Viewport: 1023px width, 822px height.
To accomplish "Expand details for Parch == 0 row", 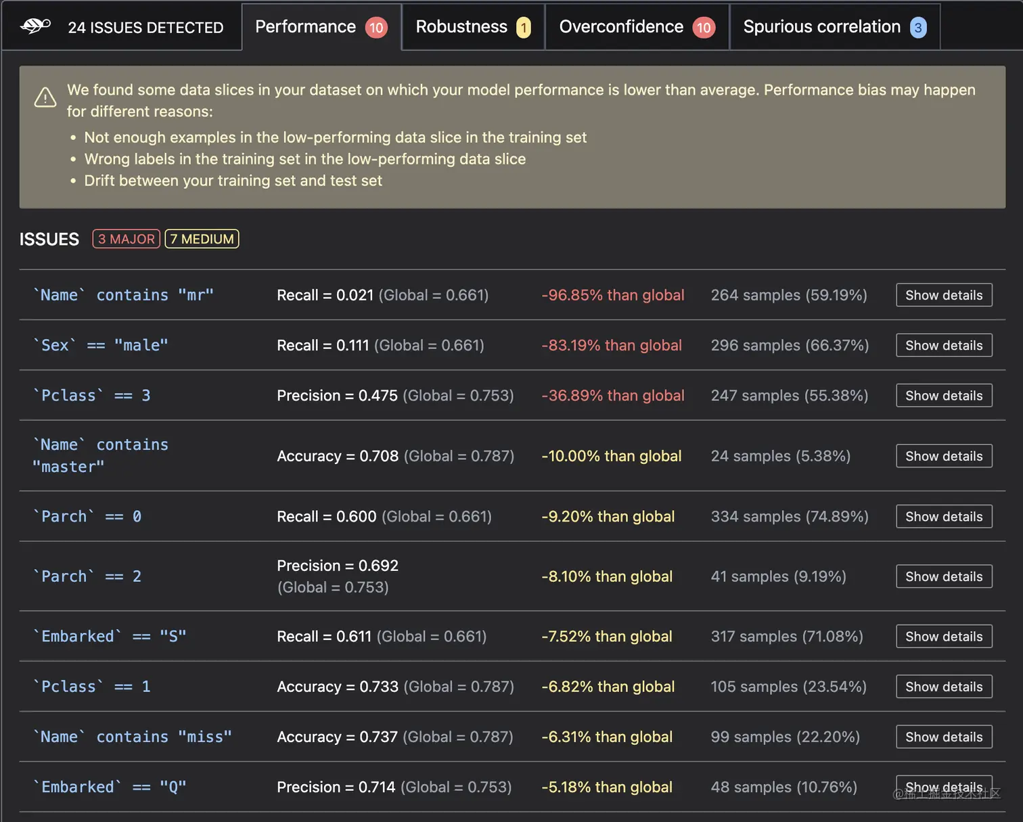I will click(x=944, y=517).
